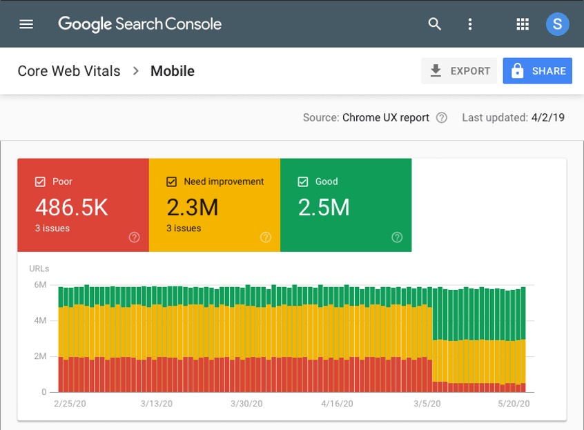Click the 4/16/20 date label
The height and width of the screenshot is (430, 584).
337,404
